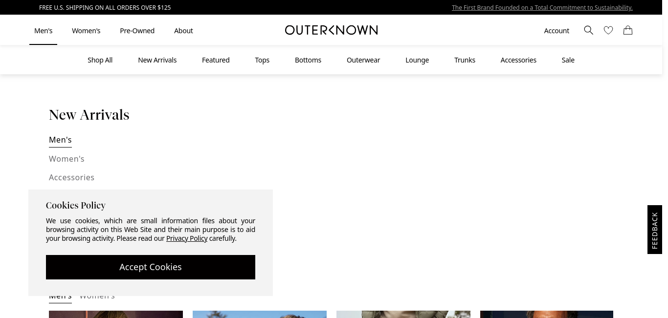The height and width of the screenshot is (318, 668).
Task: Open the Sale category
Action: tap(568, 60)
